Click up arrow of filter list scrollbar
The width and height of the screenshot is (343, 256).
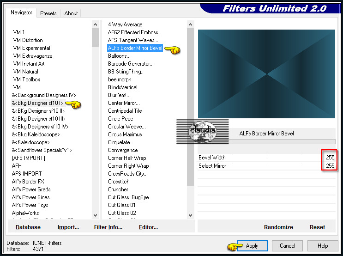point(191,24)
